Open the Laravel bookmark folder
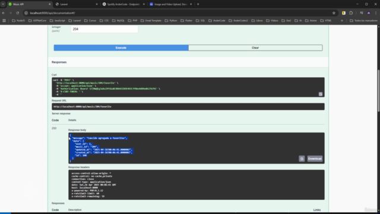 click(x=75, y=21)
